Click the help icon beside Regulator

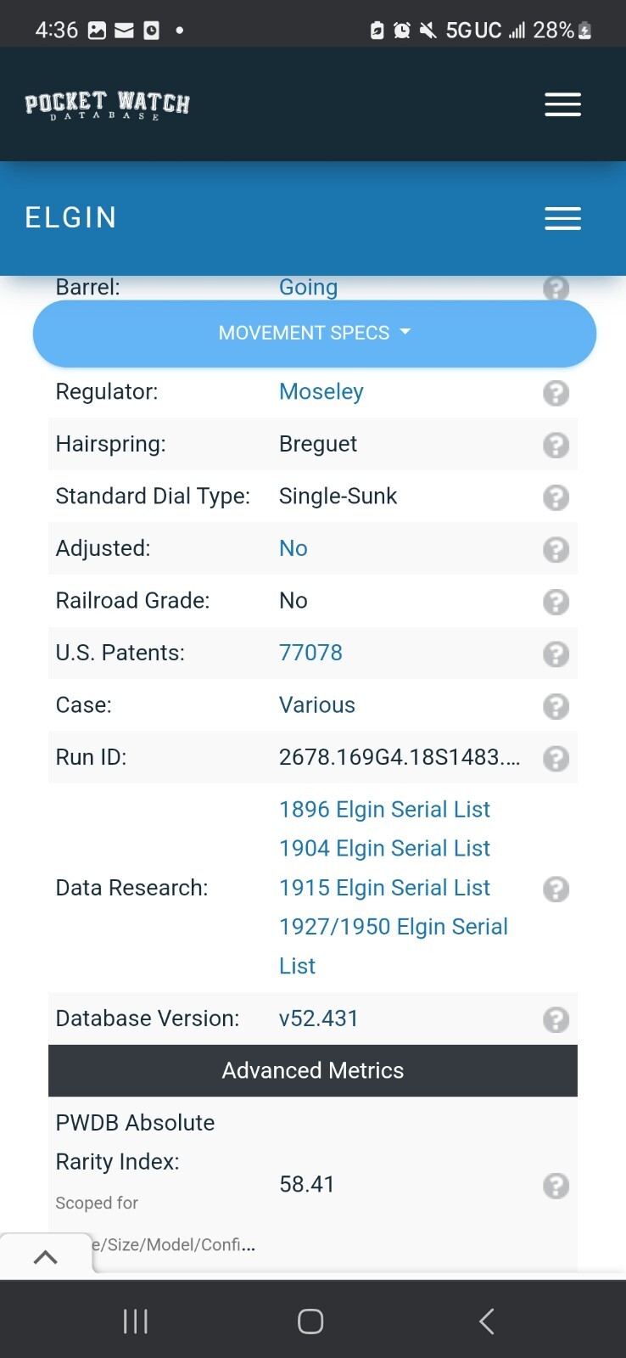pyautogui.click(x=556, y=393)
